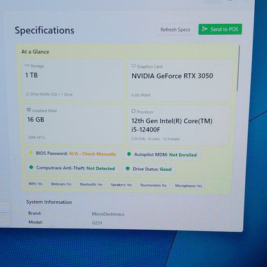
Task: Click the Send to POS button
Action: 220,29
